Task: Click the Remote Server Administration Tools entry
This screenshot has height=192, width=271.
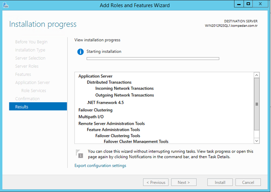Action: coord(111,123)
